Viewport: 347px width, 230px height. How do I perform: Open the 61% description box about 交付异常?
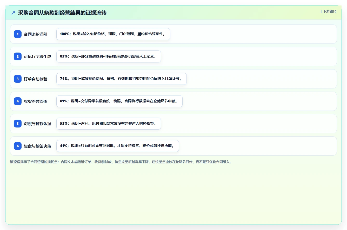pos(119,101)
